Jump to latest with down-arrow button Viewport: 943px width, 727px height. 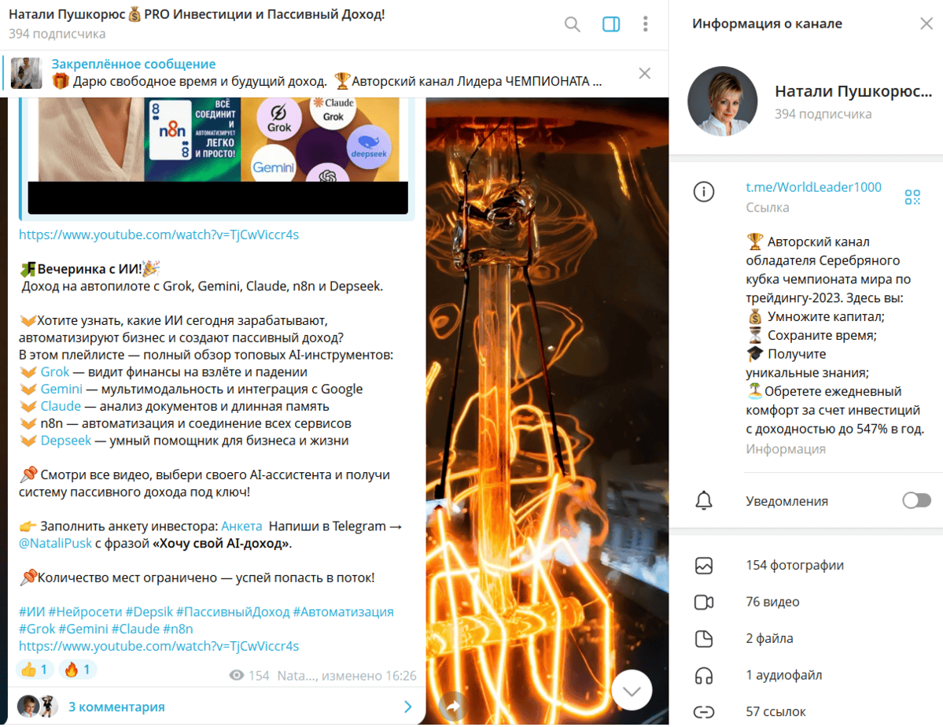click(632, 690)
